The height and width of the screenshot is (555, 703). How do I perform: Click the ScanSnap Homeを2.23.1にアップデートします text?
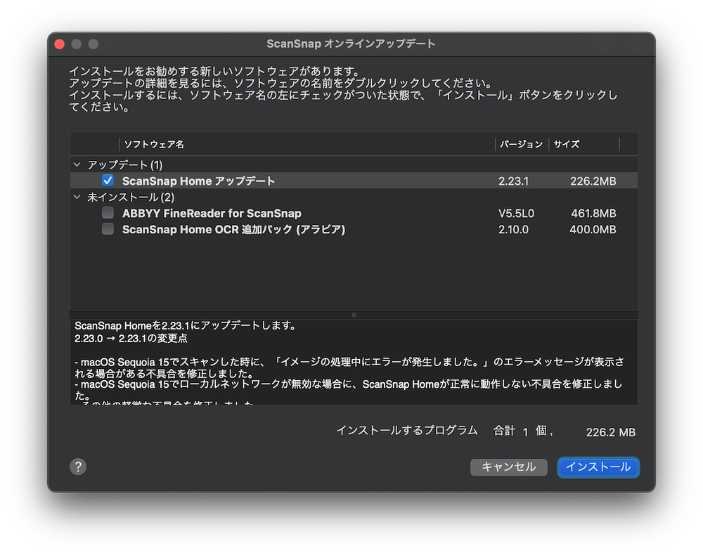(x=185, y=326)
